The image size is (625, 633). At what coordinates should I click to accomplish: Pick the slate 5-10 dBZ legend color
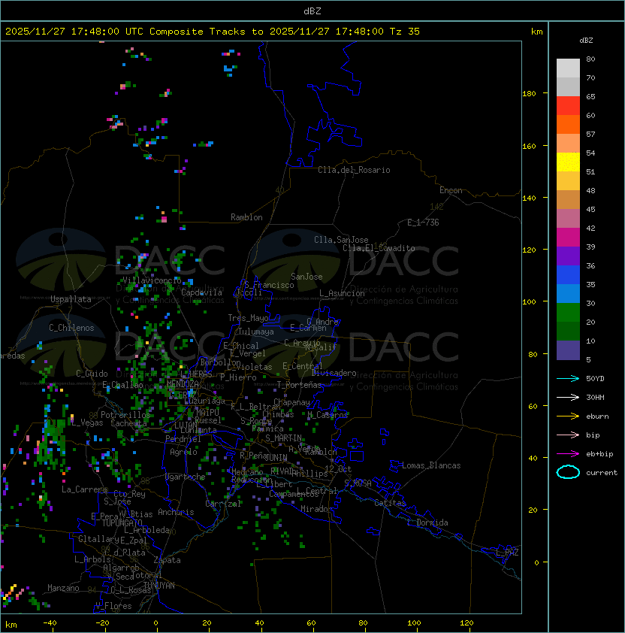click(x=568, y=350)
